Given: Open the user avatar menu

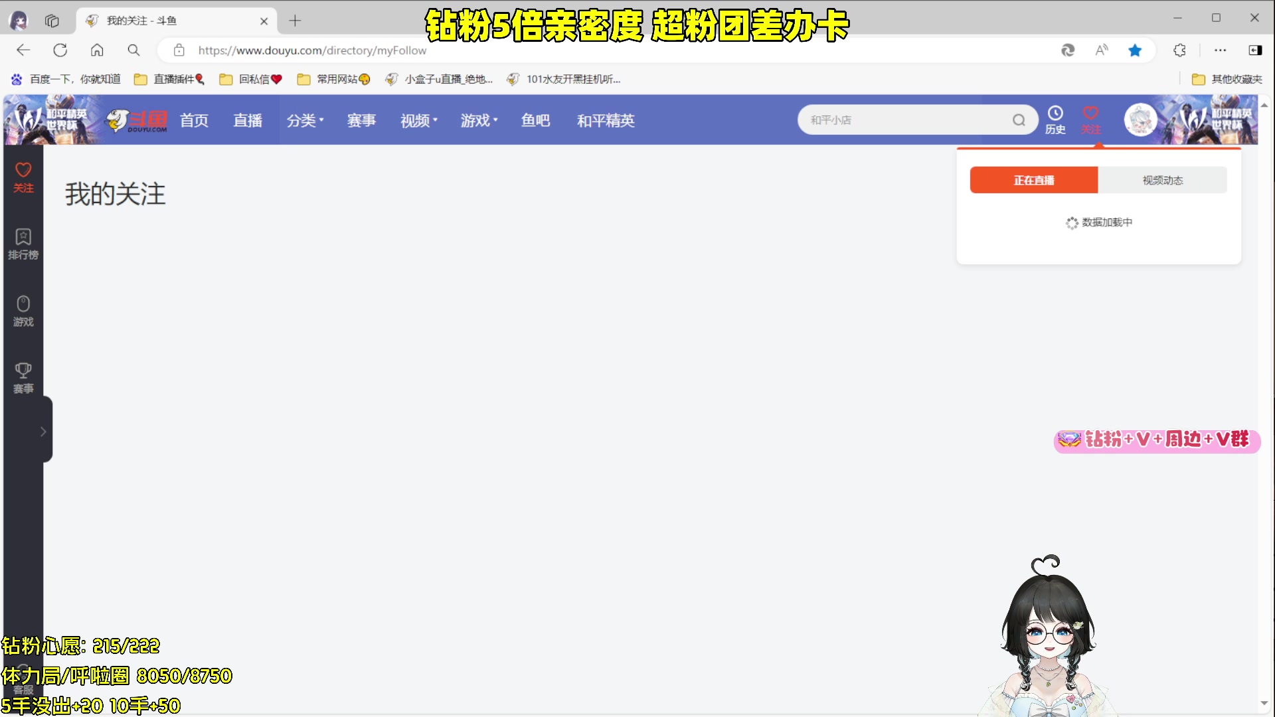Looking at the screenshot, I should click(x=1140, y=119).
